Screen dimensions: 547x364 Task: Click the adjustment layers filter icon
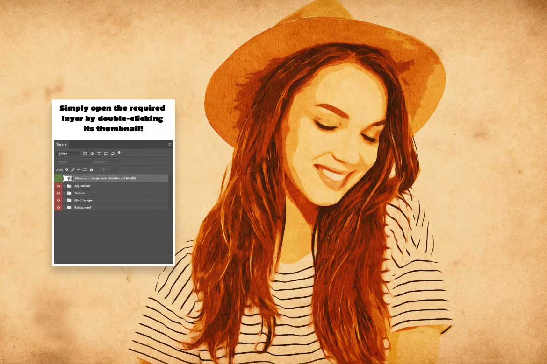coord(92,154)
